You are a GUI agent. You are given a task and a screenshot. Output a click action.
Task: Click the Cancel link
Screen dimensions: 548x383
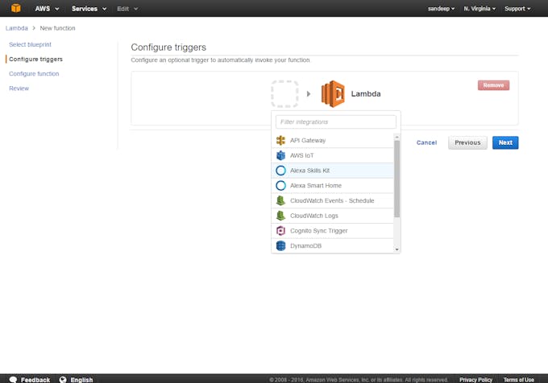426,142
